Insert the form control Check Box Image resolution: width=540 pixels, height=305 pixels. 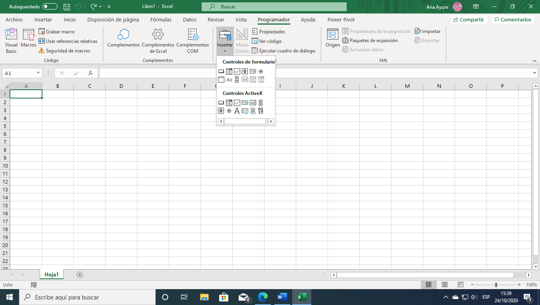coord(237,71)
